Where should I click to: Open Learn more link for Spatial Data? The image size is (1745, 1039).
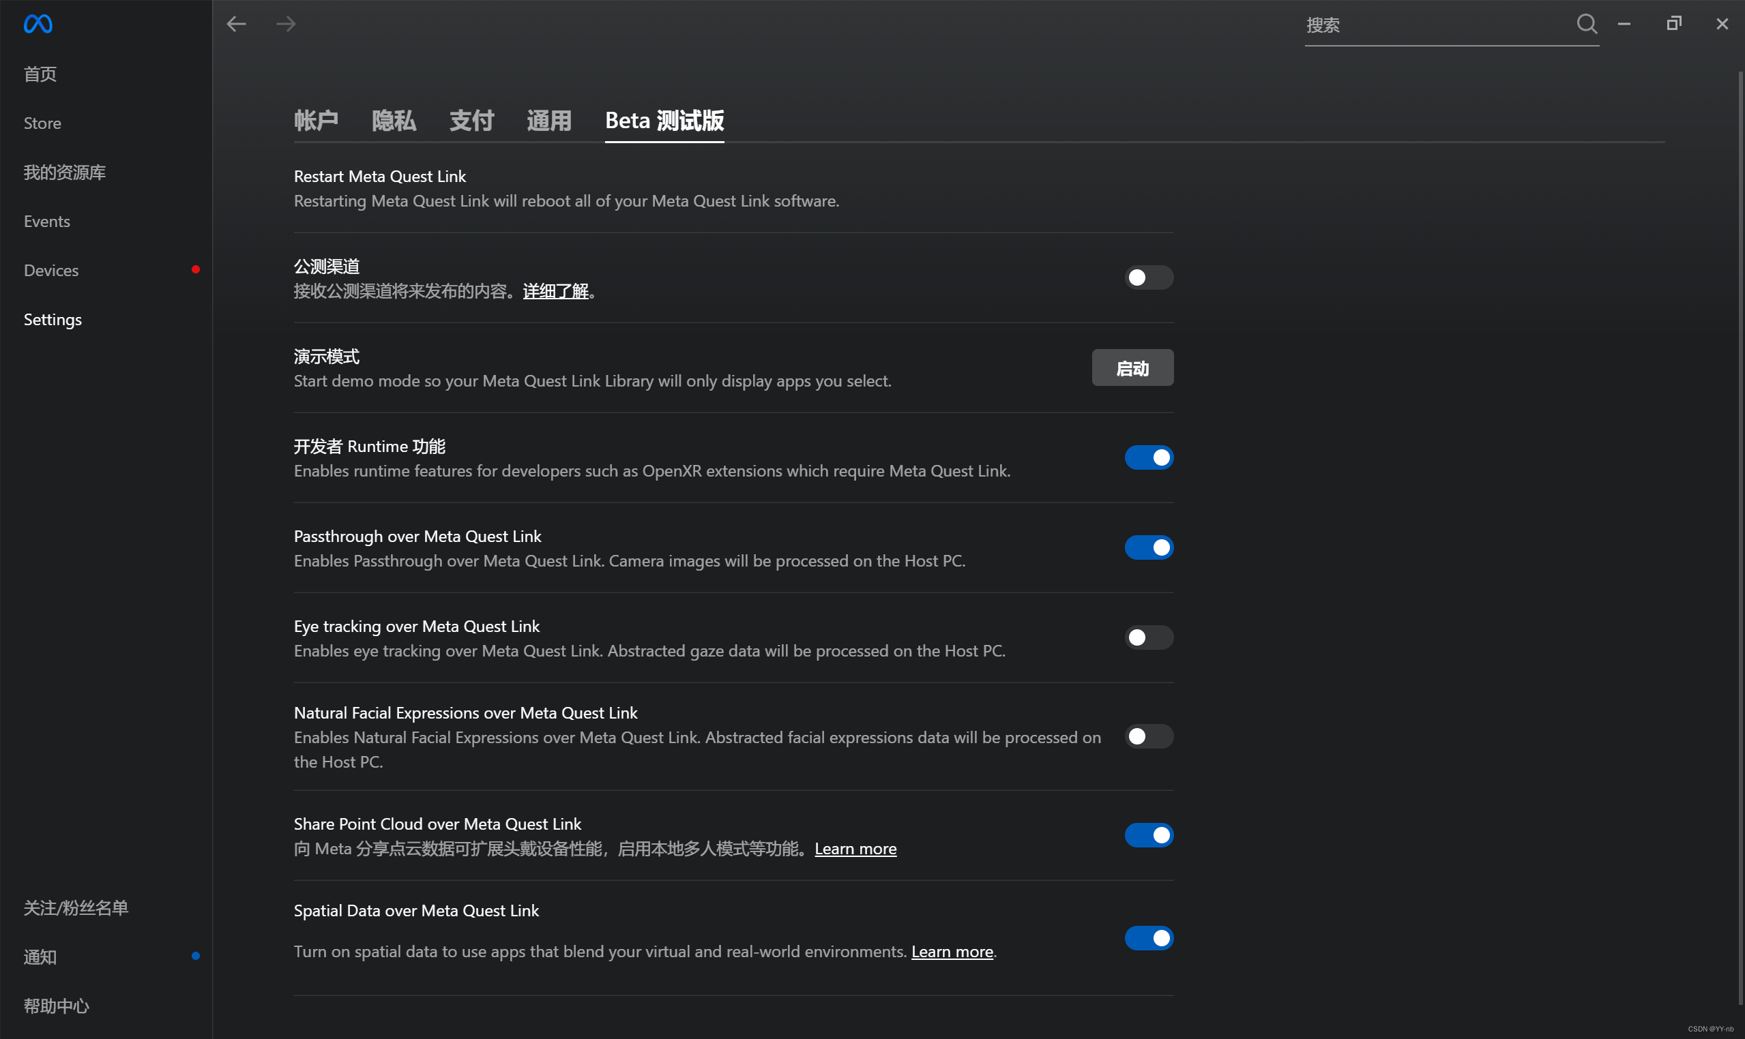tap(952, 952)
